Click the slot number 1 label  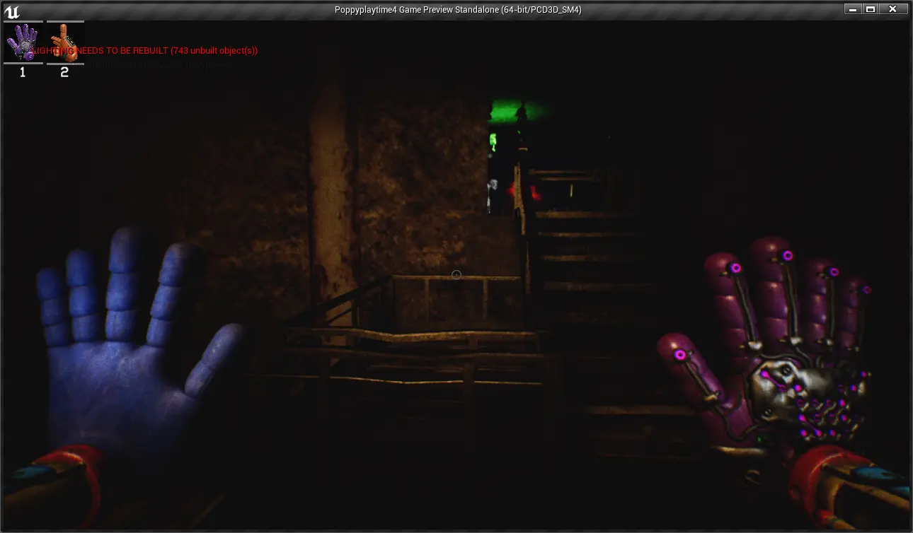23,72
